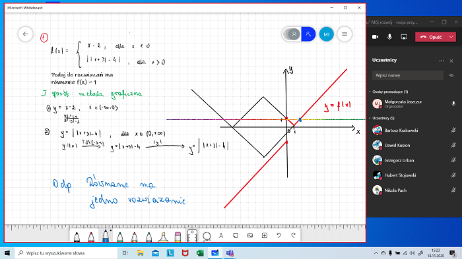Collapse the Osoby prowadzące section

370,92
